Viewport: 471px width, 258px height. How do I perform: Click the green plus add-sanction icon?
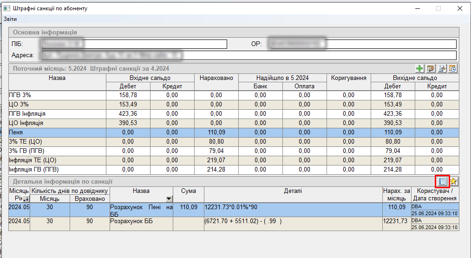[420, 69]
